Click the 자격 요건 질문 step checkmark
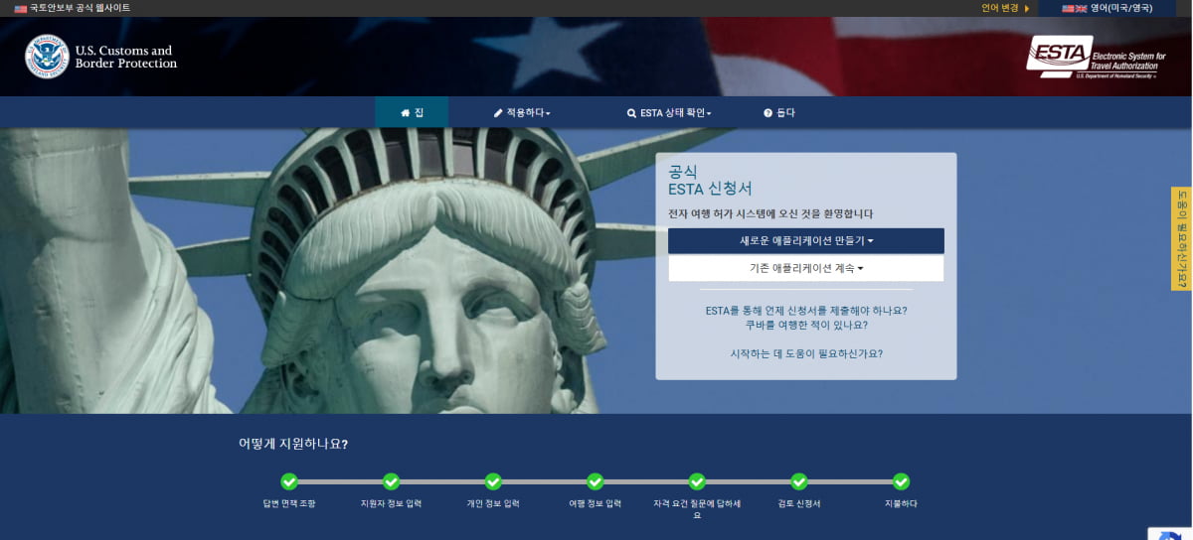This screenshot has height=540, width=1193. click(x=697, y=481)
